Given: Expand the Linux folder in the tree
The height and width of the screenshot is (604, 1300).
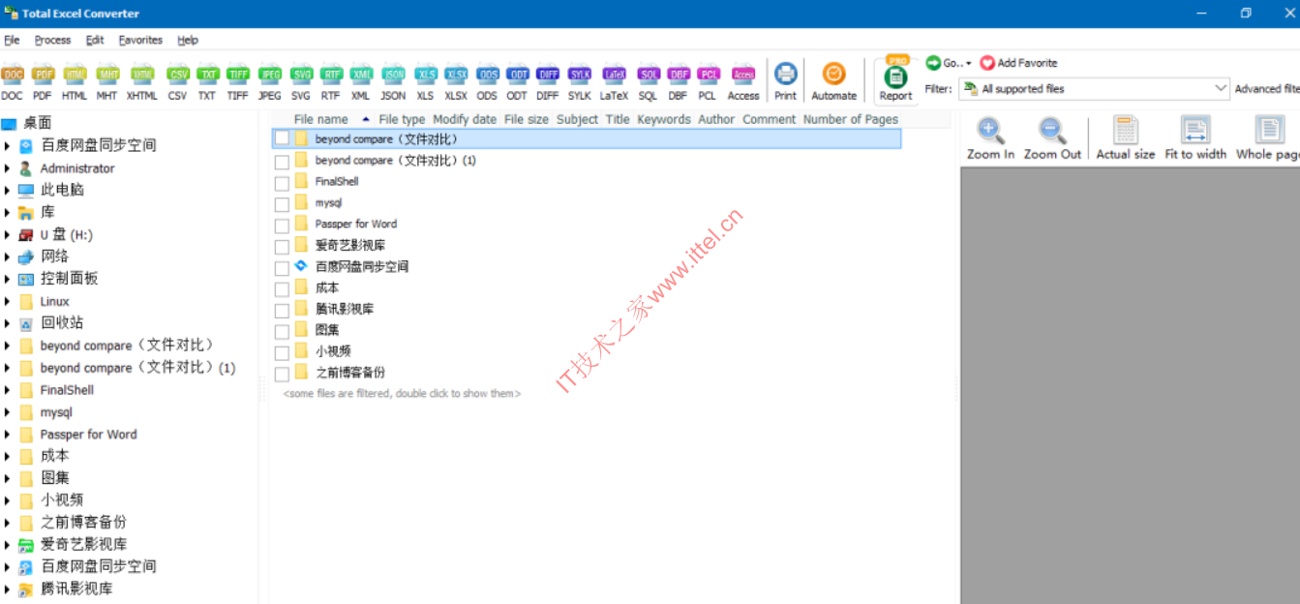Looking at the screenshot, I should pyautogui.click(x=8, y=302).
